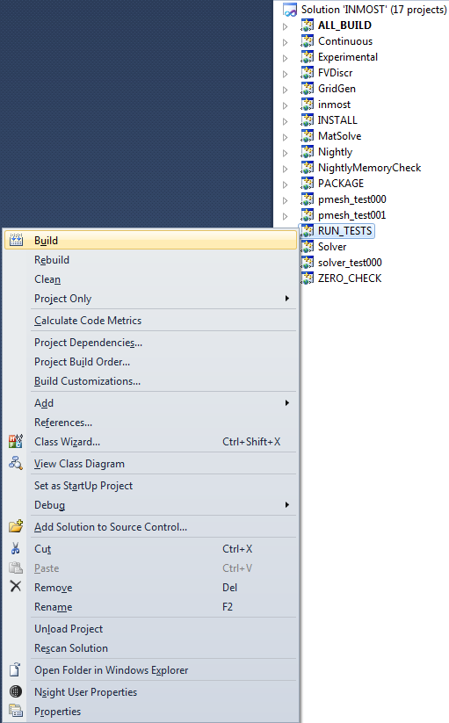Expand the GridGen project tree arrow
Viewport: 449px width, 723px height.
click(x=286, y=90)
